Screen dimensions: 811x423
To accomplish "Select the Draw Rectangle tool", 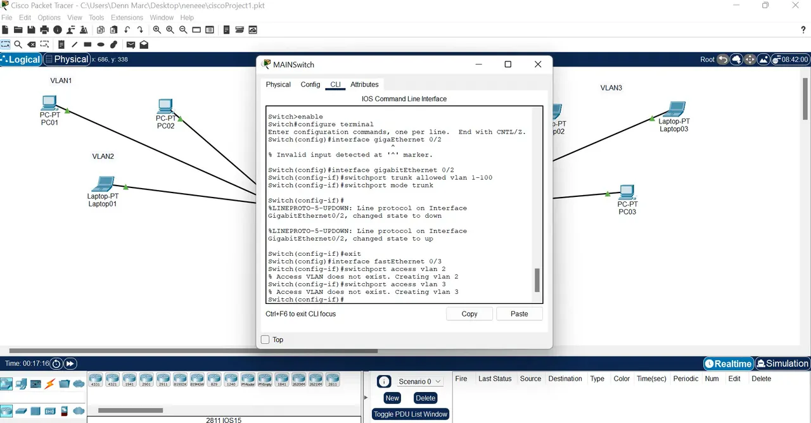I will 88,44.
